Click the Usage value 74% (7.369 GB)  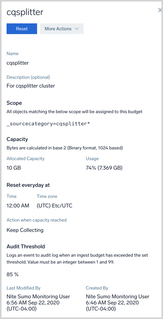(x=104, y=168)
